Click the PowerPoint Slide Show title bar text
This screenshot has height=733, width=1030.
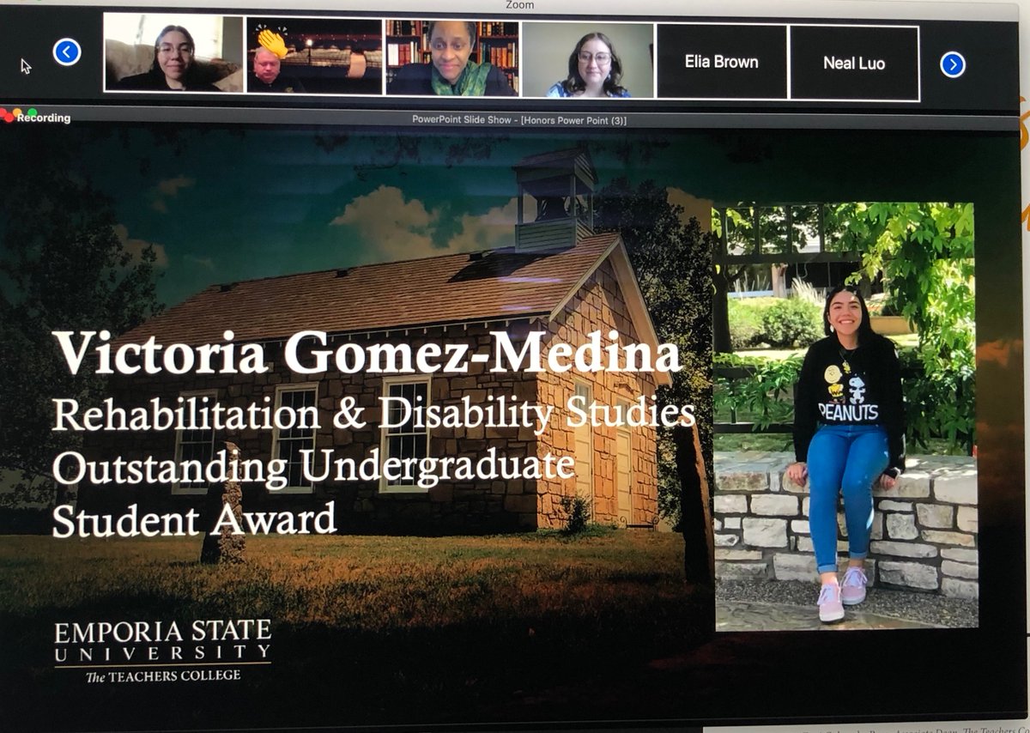click(x=519, y=120)
